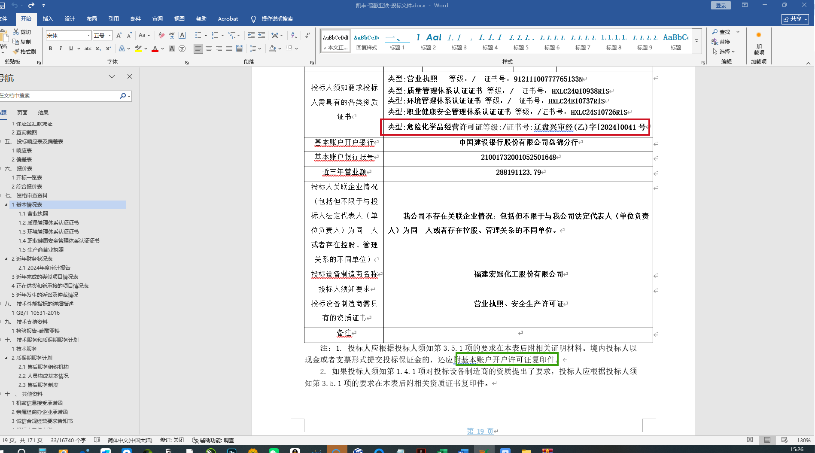This screenshot has width=815, height=453.
Task: Collapse the 基本情况表 heading in navigation
Action: coord(6,205)
